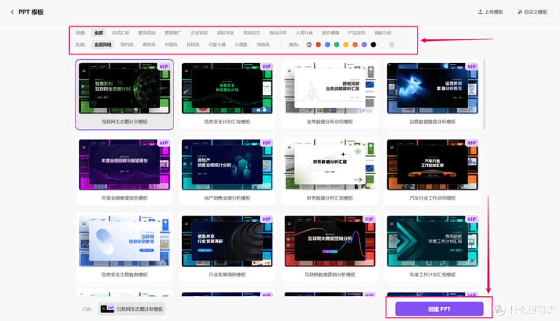This screenshot has height=321, width=560.
Task: Click the 创建 PPT button
Action: click(439, 309)
